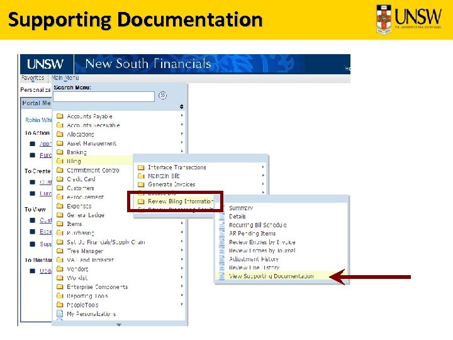
Task: Click the Expenses folder icon
Action: (60, 206)
